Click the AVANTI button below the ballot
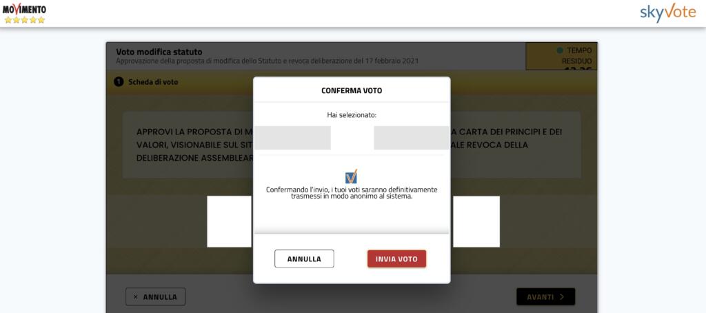This screenshot has width=706, height=313. (x=546, y=296)
